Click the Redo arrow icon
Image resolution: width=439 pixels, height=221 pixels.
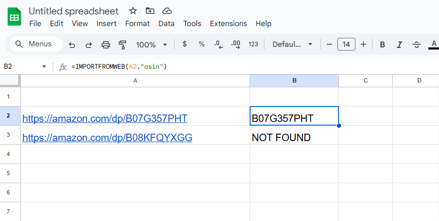(x=89, y=45)
